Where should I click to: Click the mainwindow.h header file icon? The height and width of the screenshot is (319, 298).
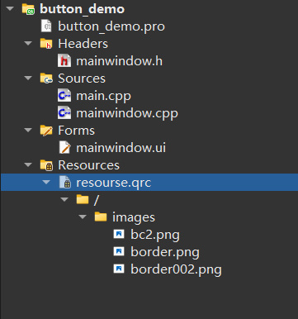(x=64, y=61)
